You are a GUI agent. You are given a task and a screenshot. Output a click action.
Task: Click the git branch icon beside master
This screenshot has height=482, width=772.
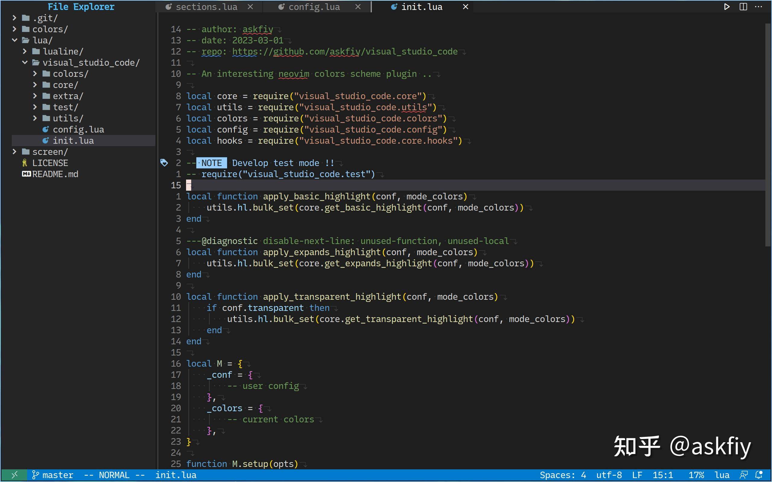[35, 475]
